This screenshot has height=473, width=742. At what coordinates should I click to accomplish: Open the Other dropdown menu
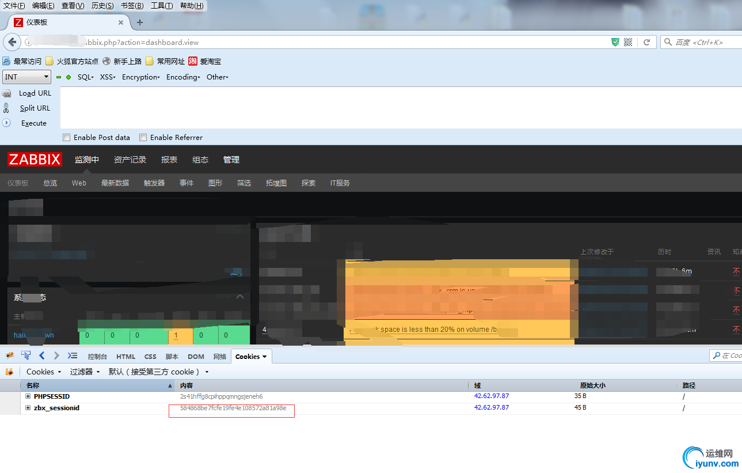point(218,77)
